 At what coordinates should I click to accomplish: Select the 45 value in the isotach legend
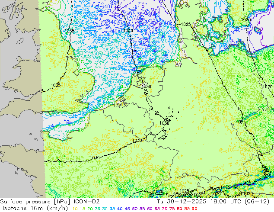pyautogui.click(x=127, y=209)
